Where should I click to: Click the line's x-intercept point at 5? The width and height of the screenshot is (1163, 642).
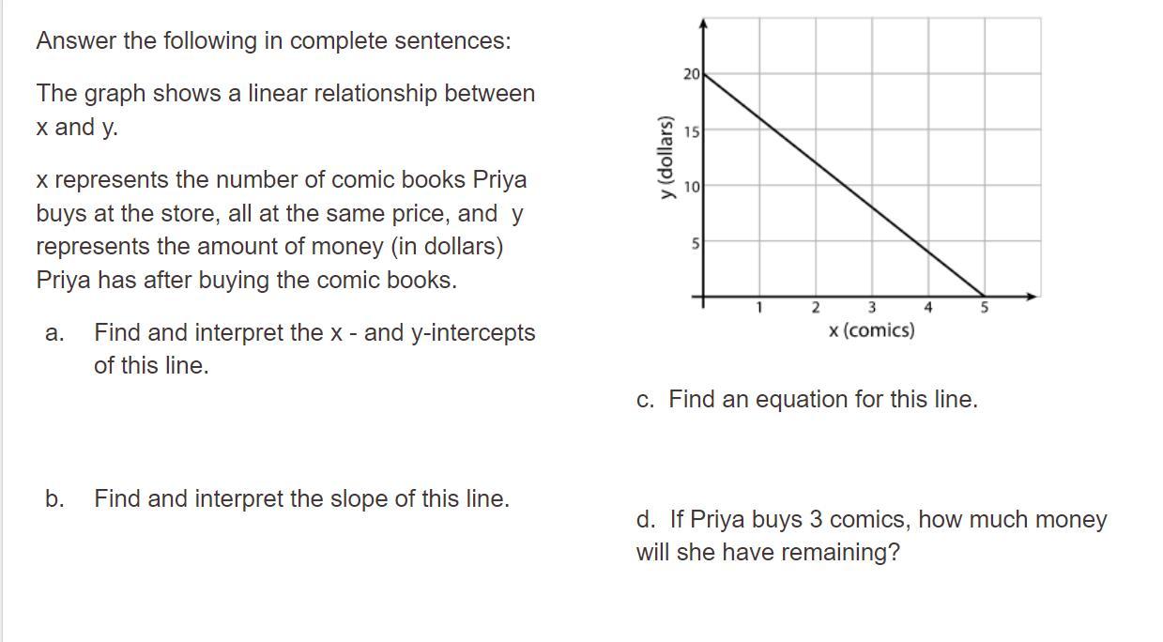pos(985,297)
